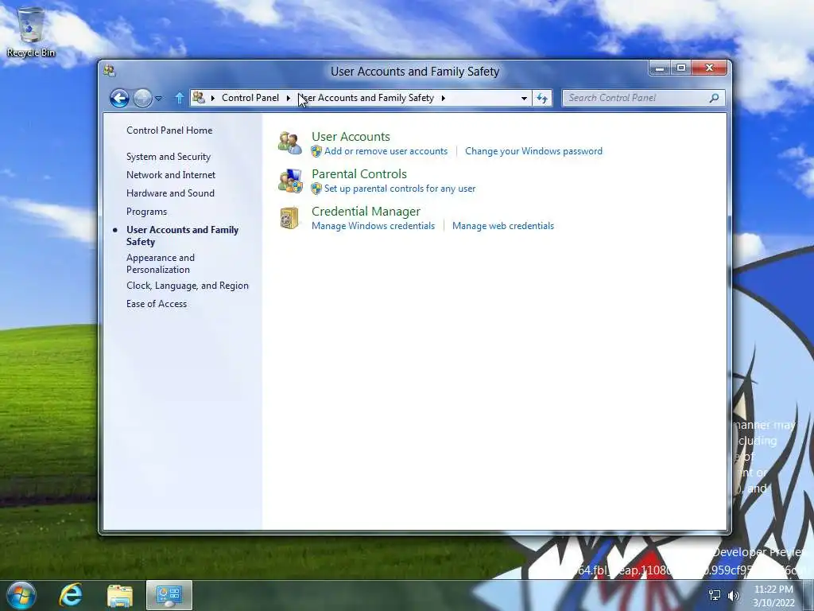Screen dimensions: 814x611
Task: Go to Ease of Access category
Action: click(157, 304)
